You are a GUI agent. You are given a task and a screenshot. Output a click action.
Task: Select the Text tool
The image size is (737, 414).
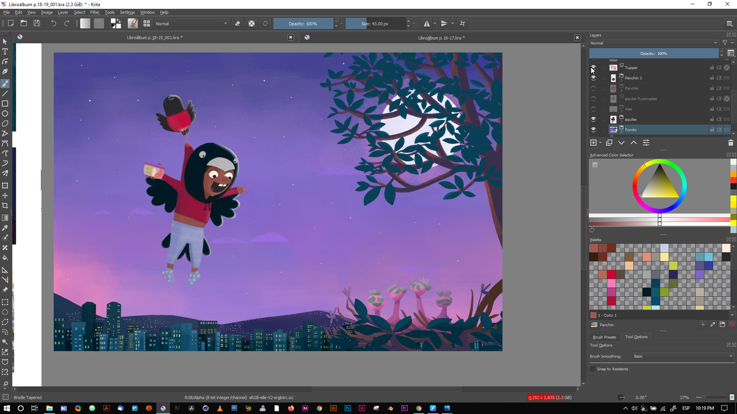[5, 51]
